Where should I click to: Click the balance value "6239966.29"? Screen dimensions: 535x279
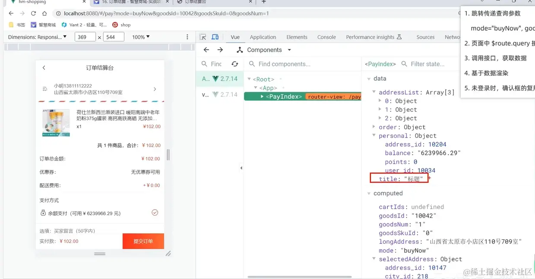tap(439, 153)
